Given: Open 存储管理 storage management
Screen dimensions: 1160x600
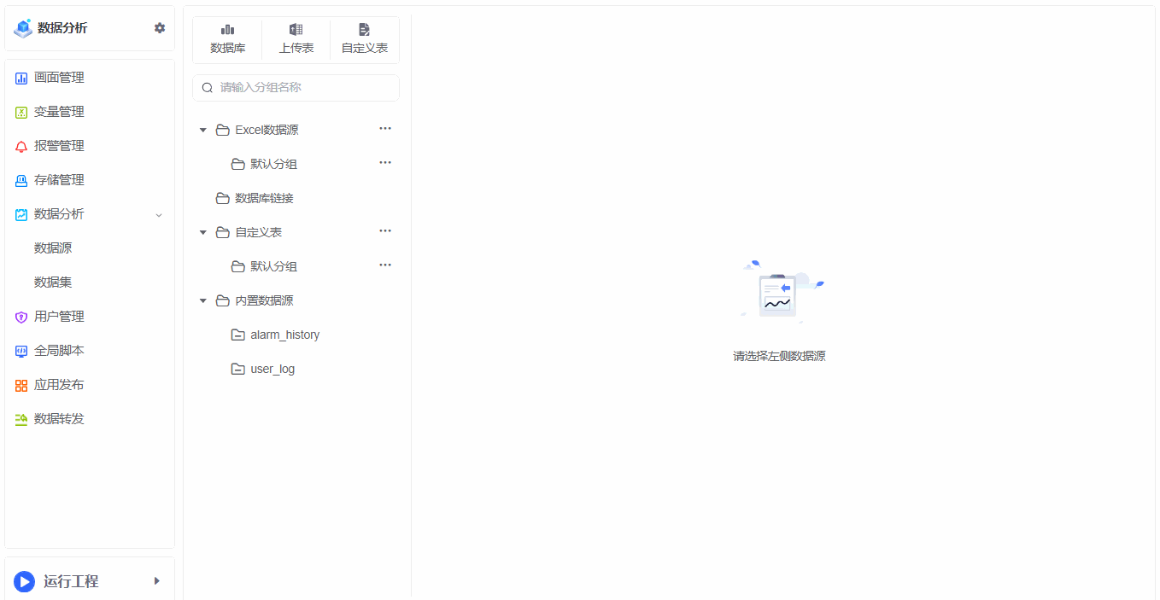Looking at the screenshot, I should tap(60, 180).
